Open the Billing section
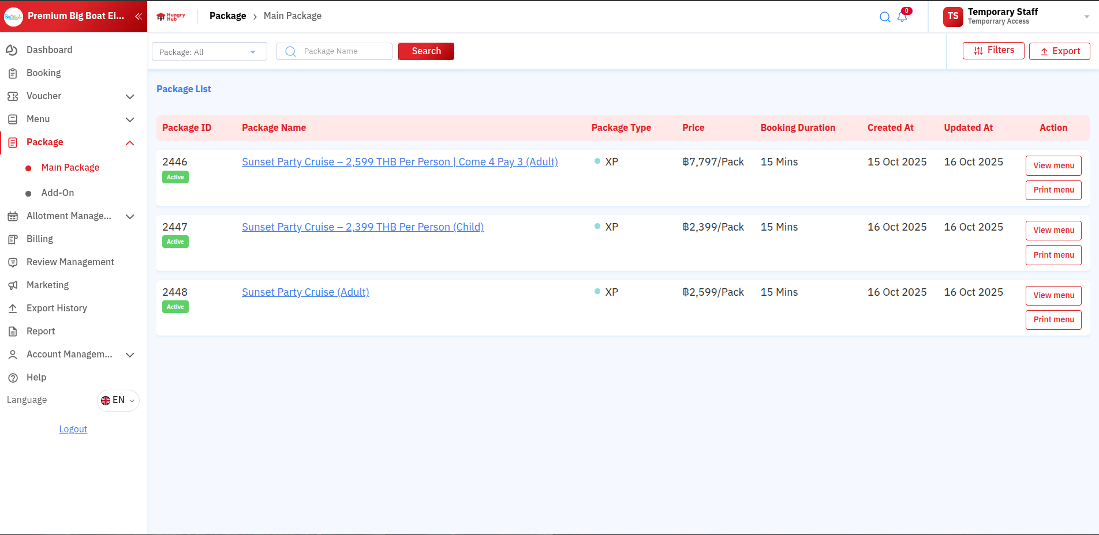The width and height of the screenshot is (1099, 535). pos(39,239)
